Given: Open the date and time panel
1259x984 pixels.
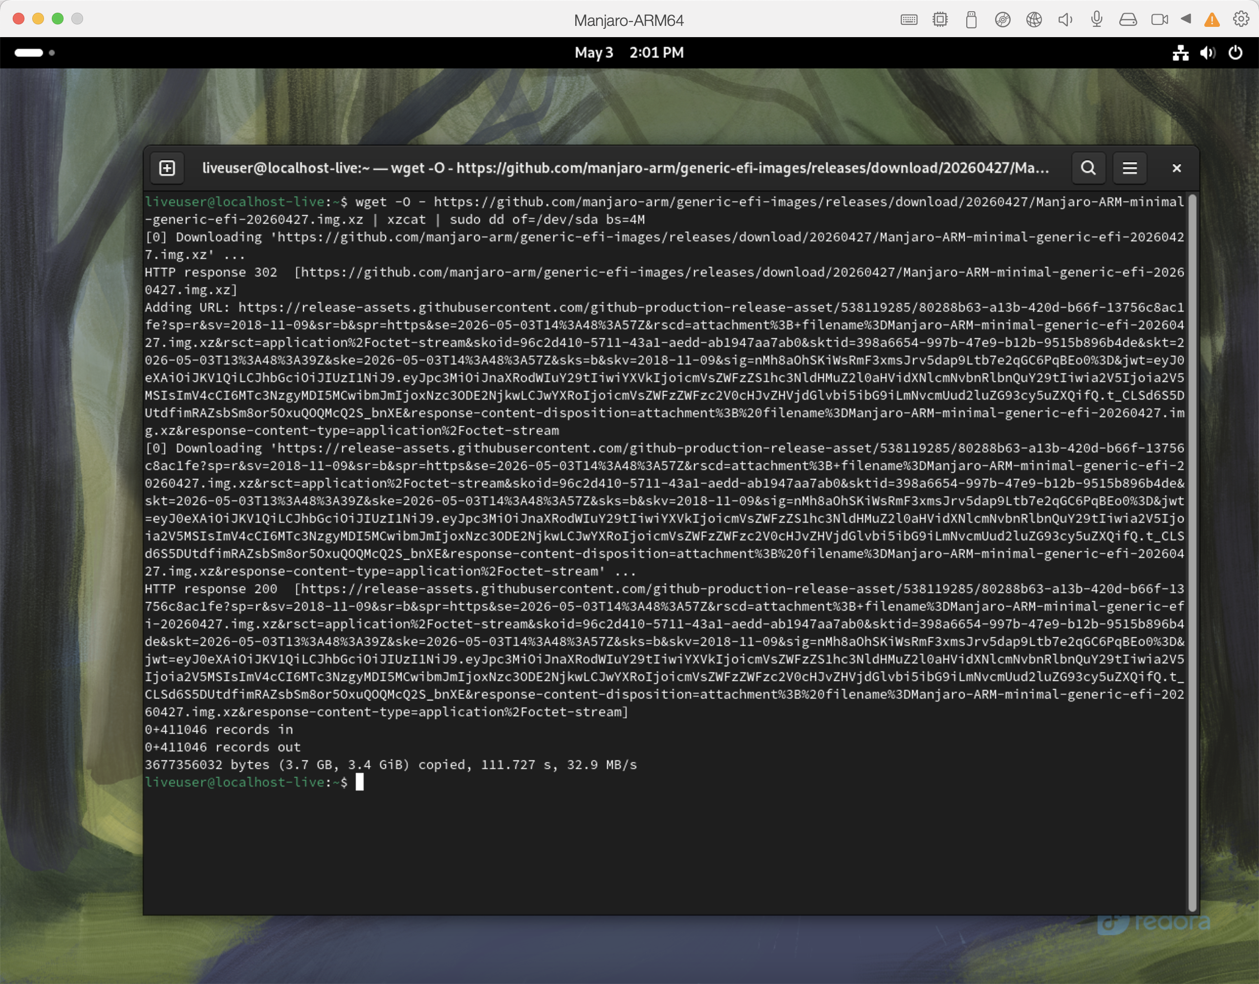Looking at the screenshot, I should tap(629, 52).
